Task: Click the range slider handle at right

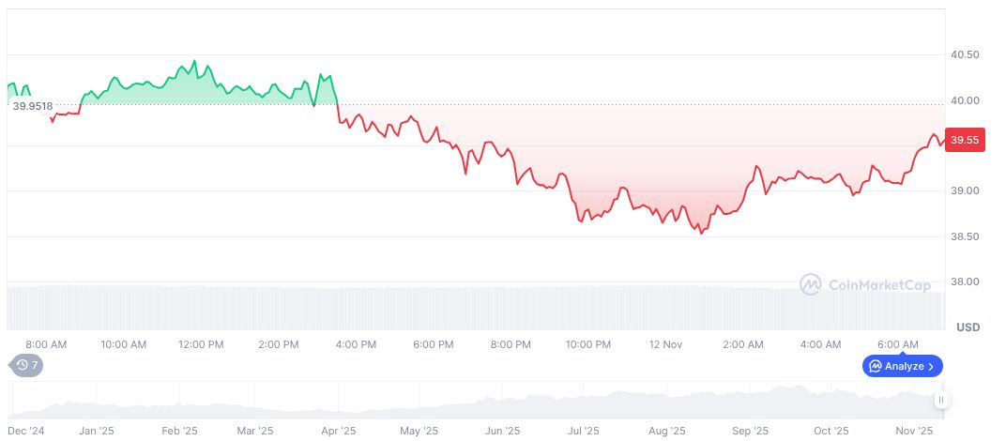Action: click(x=940, y=401)
